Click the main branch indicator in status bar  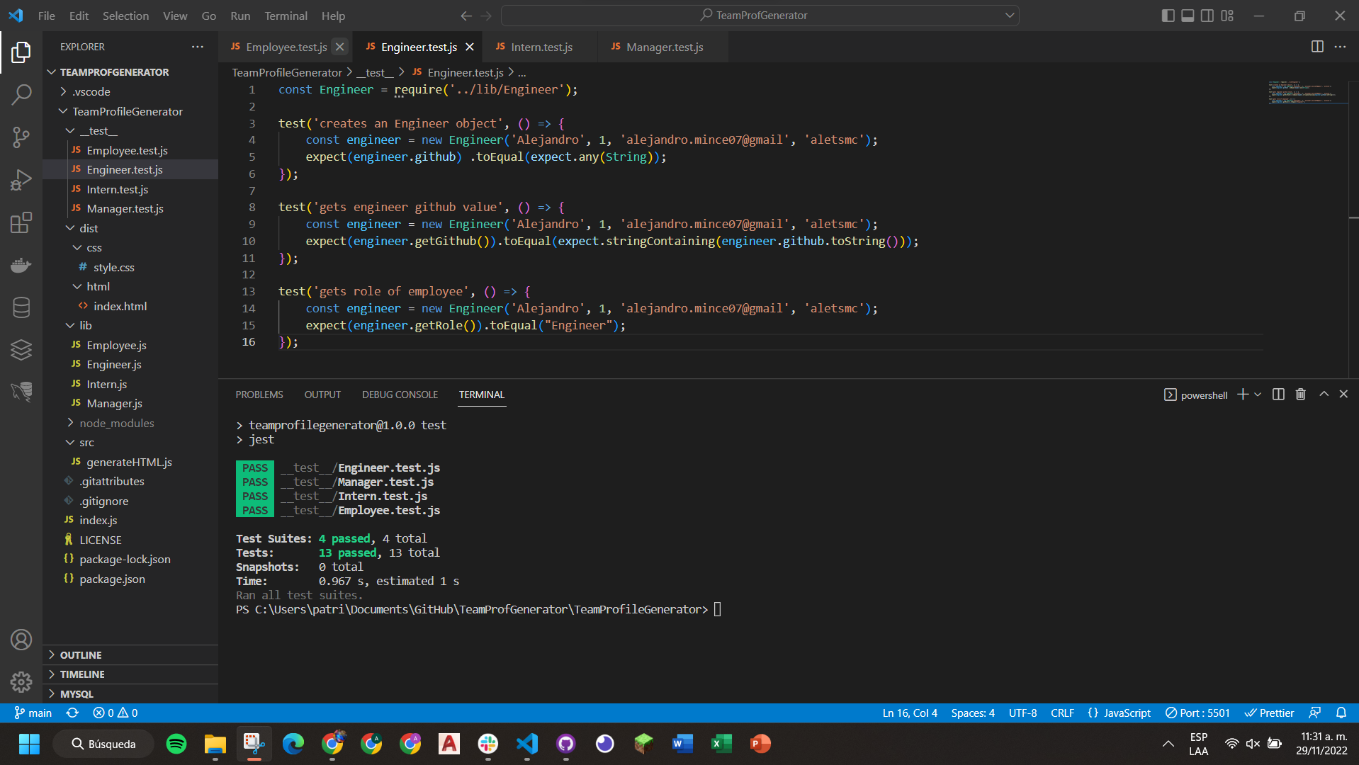tap(33, 713)
